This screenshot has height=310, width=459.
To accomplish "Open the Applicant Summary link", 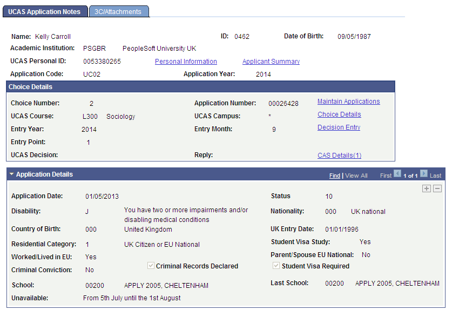I will 271,62.
